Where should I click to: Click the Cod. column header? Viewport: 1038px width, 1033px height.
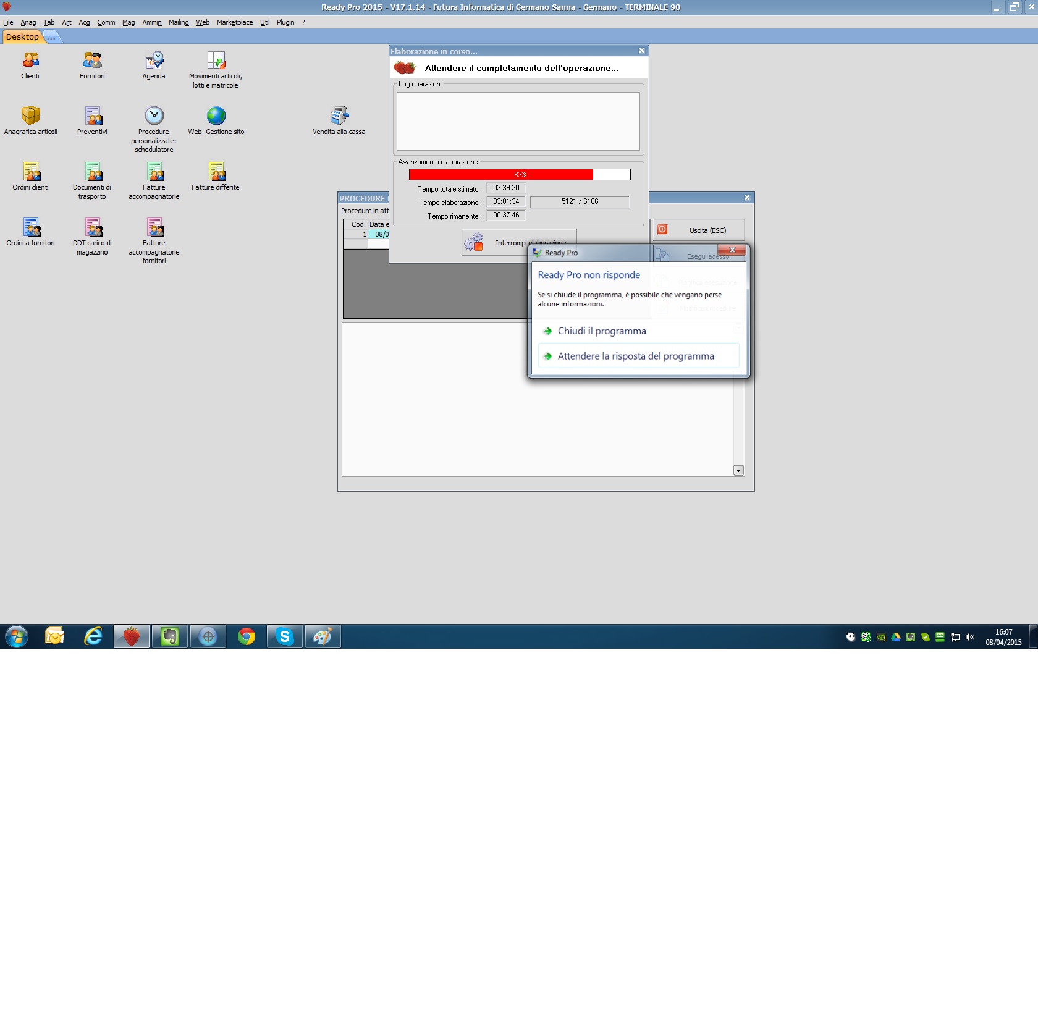point(356,224)
